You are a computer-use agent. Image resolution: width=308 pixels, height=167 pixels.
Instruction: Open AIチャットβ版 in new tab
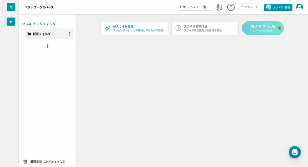tap(263, 28)
